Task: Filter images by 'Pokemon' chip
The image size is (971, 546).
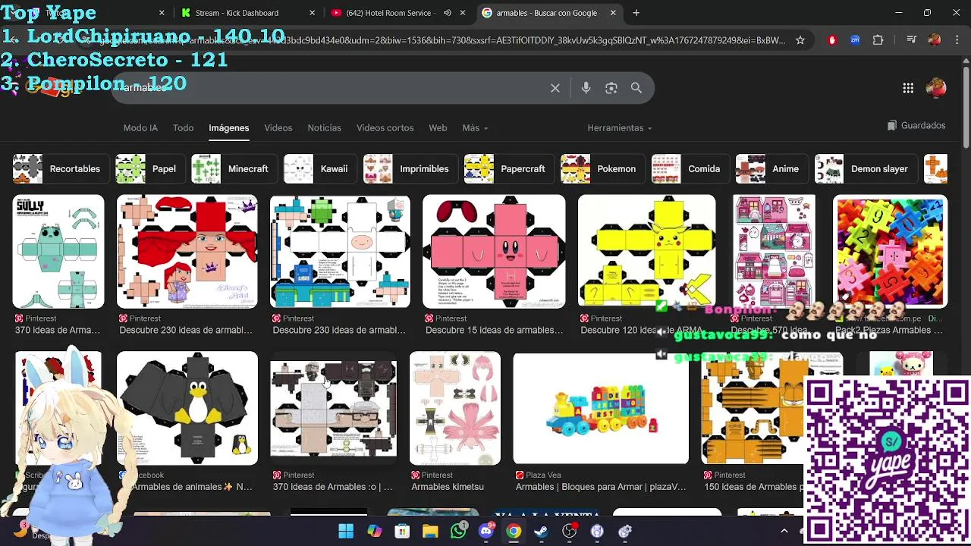Action: coord(603,169)
